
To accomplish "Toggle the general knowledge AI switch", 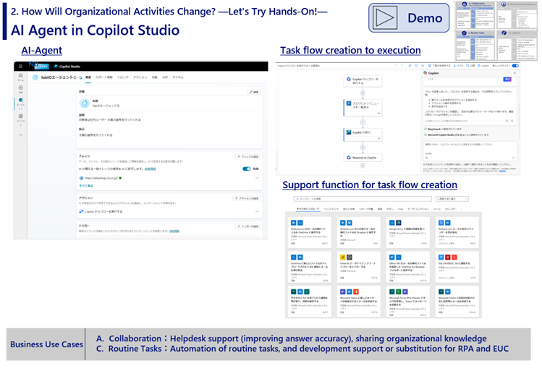I will [x=247, y=169].
